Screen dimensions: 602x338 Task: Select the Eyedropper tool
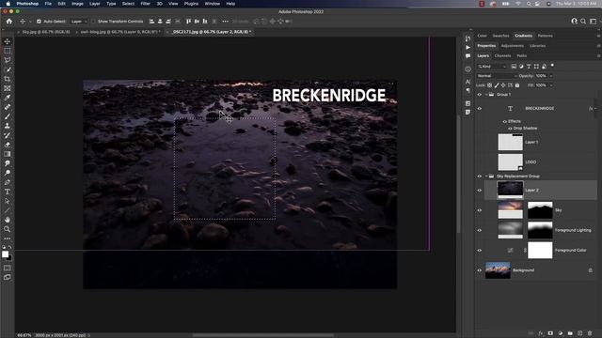tap(8, 98)
